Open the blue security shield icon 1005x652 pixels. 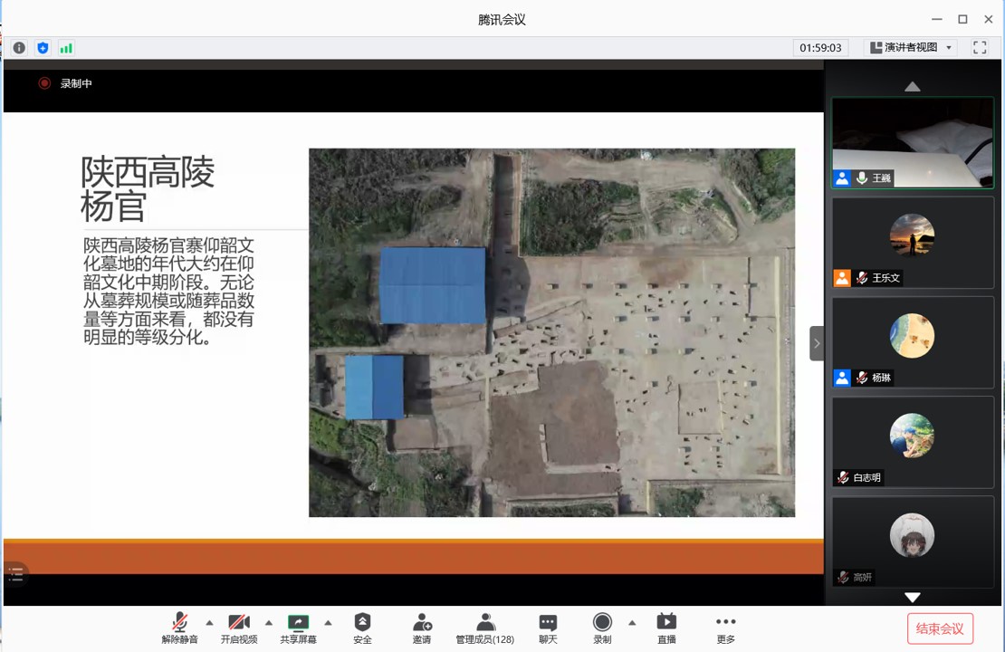pyautogui.click(x=43, y=48)
